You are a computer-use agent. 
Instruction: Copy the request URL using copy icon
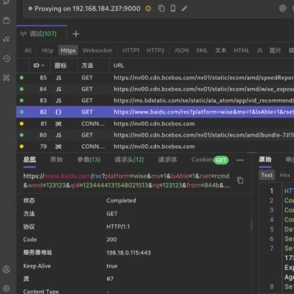pos(240,180)
